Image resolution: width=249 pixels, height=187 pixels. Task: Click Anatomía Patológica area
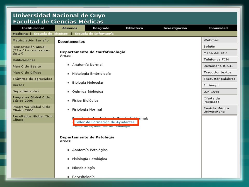(x=90, y=150)
